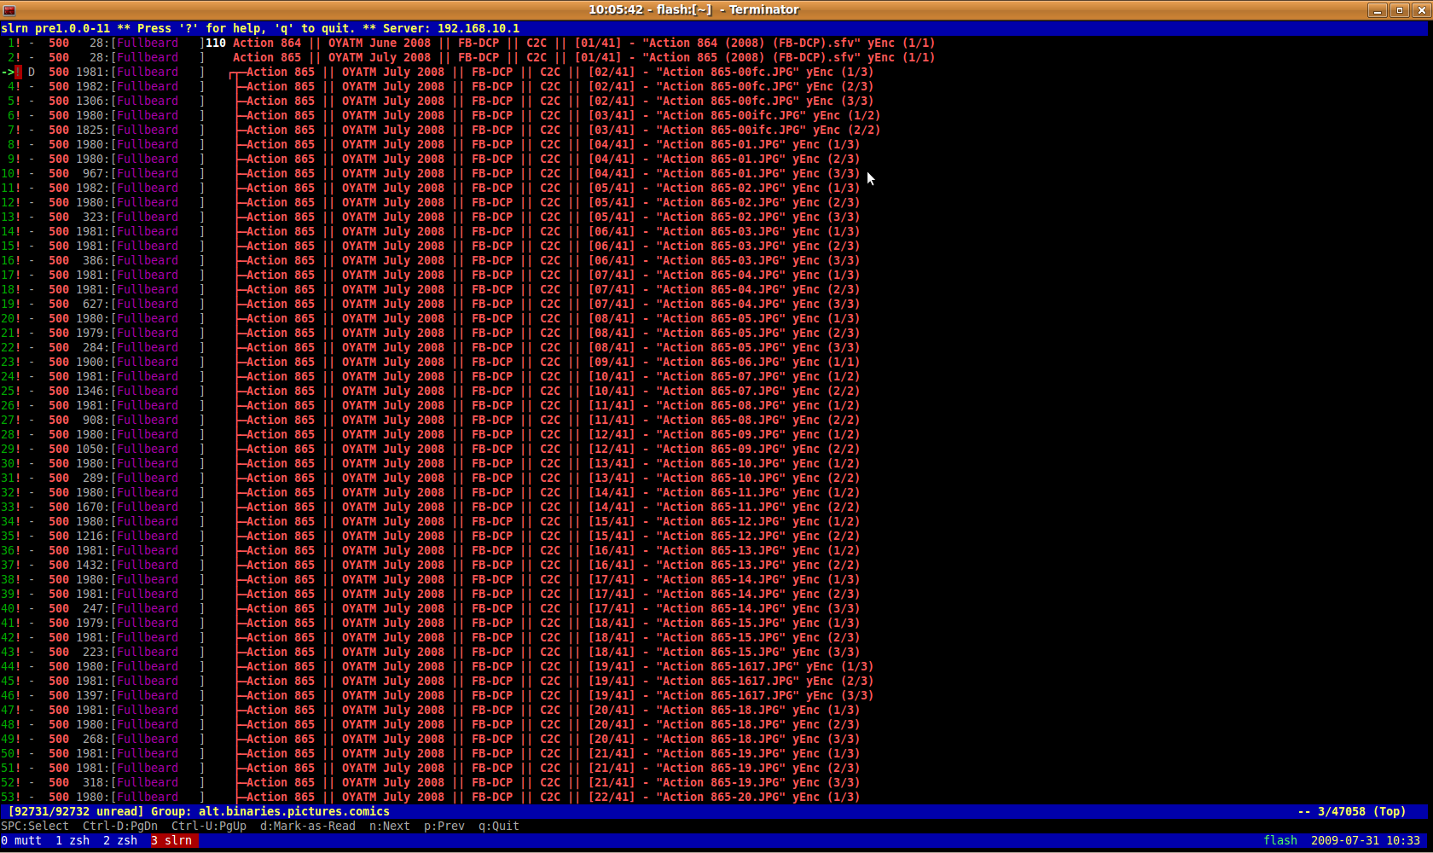The height and width of the screenshot is (853, 1433).
Task: Select article 2, the Action 865 .sfv post
Action: click(x=583, y=58)
